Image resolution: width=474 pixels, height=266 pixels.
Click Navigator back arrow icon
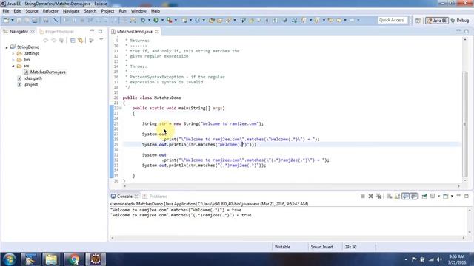[x=46, y=40]
